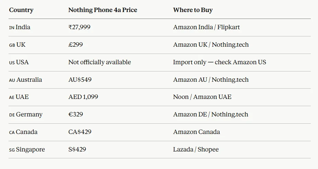Click the Country column header

[x=21, y=10]
